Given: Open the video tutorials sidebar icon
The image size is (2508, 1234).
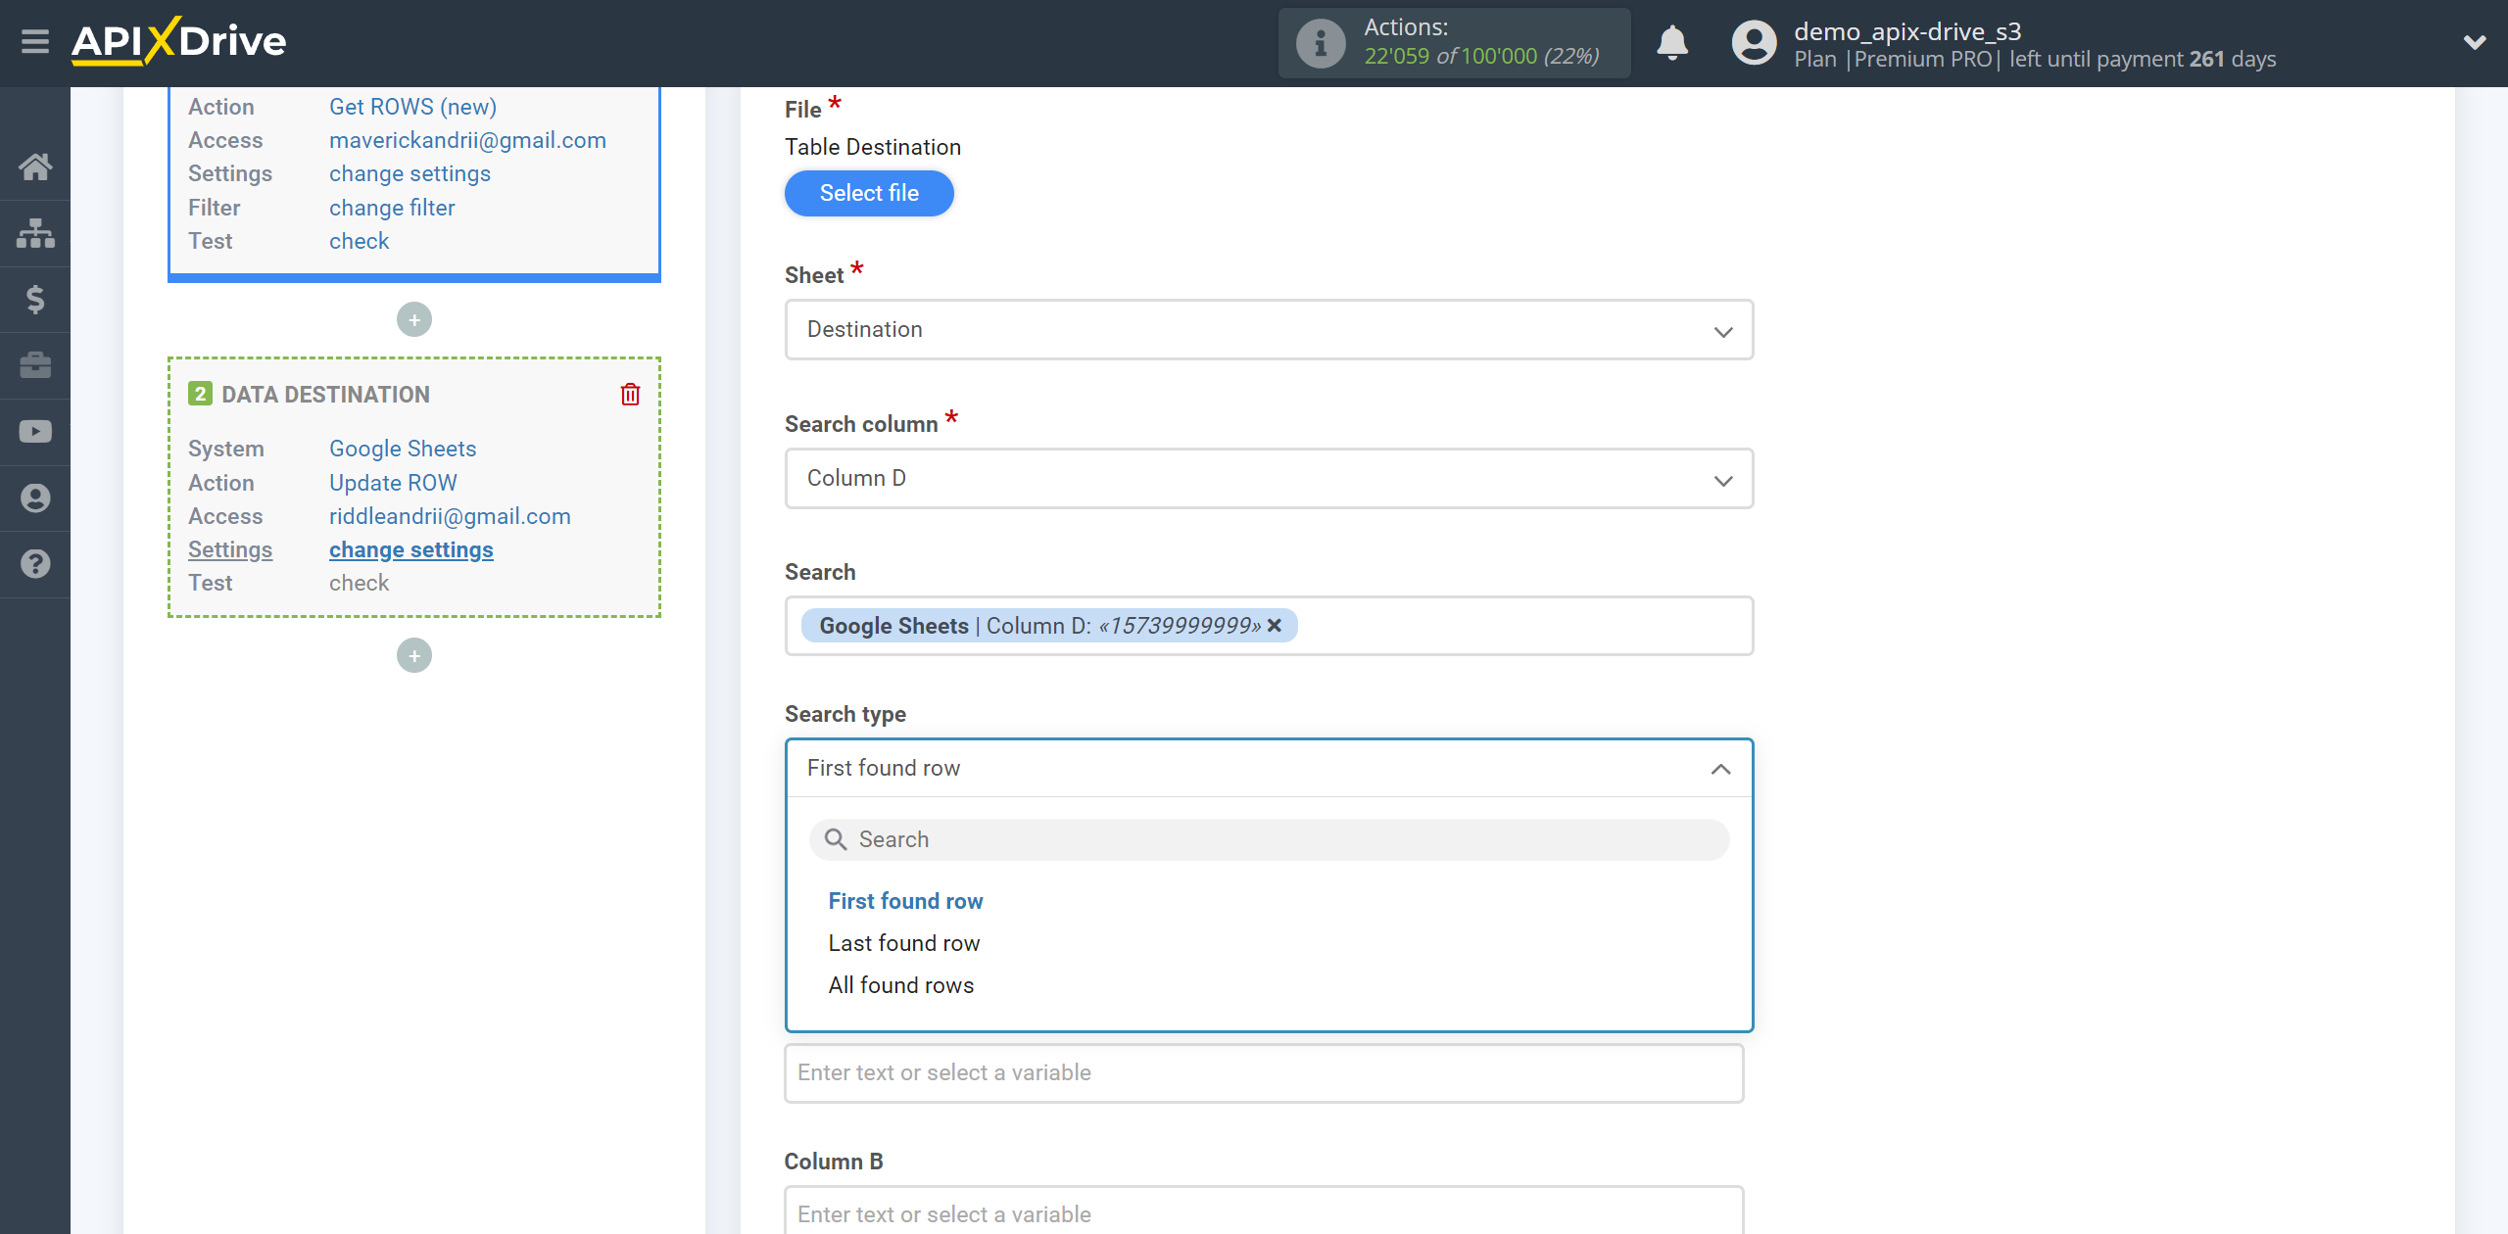Looking at the screenshot, I should pyautogui.click(x=35, y=432).
